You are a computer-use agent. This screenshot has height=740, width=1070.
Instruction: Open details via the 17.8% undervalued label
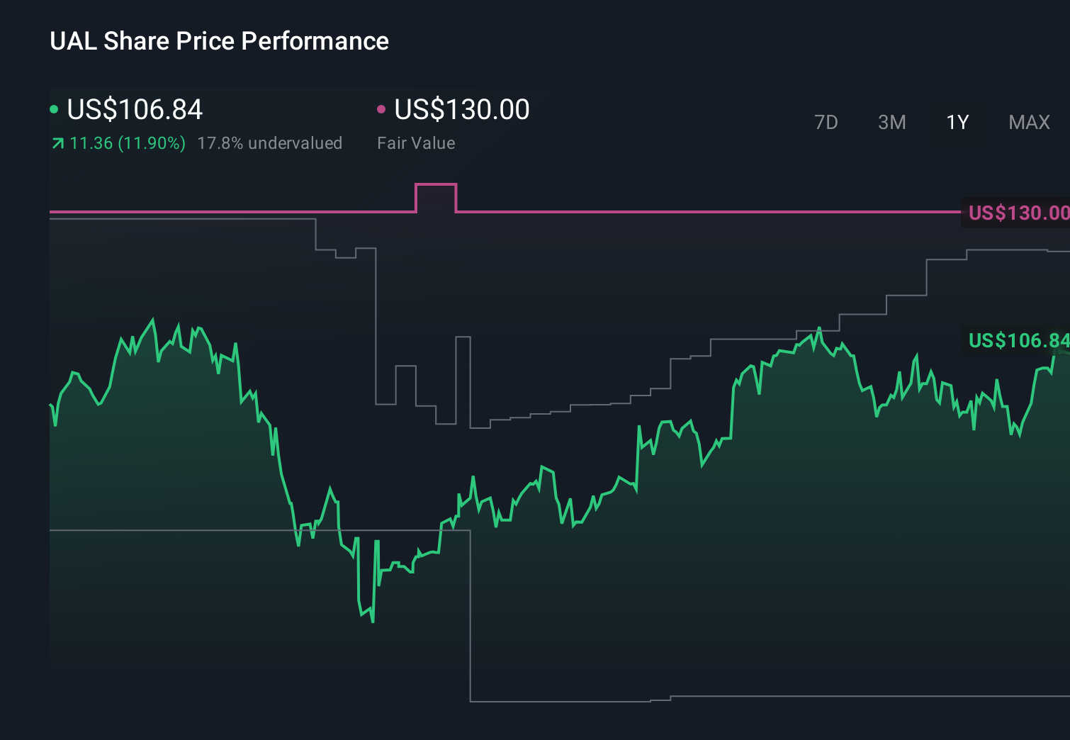tap(271, 142)
